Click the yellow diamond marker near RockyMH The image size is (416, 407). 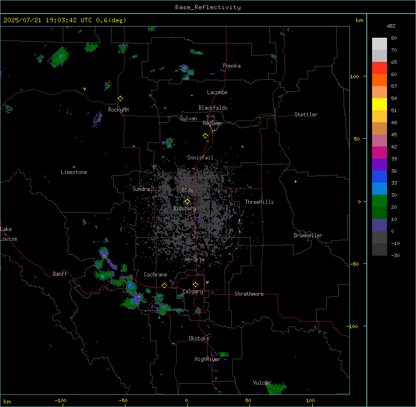point(120,99)
